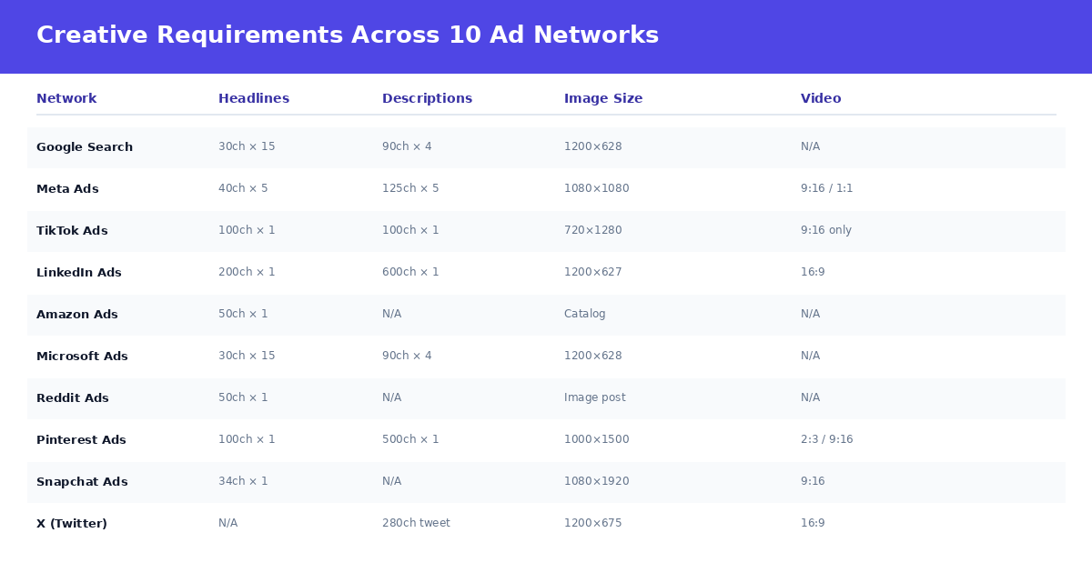Click Pinterest descriptions 500ch × 1
Image resolution: width=1092 pixels, height=573 pixels.
click(410, 439)
